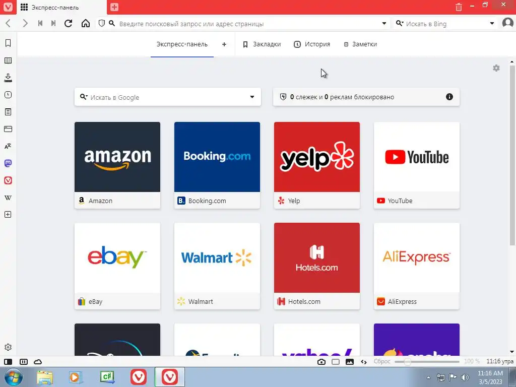
Task: Open the taskbar volume icon
Action: [465, 377]
